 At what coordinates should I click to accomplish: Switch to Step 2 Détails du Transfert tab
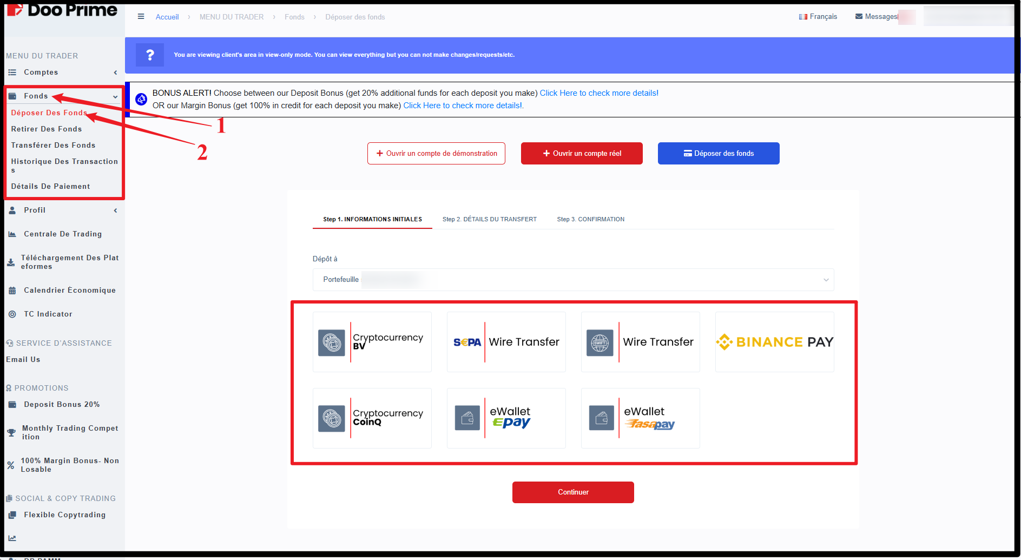pyautogui.click(x=490, y=219)
